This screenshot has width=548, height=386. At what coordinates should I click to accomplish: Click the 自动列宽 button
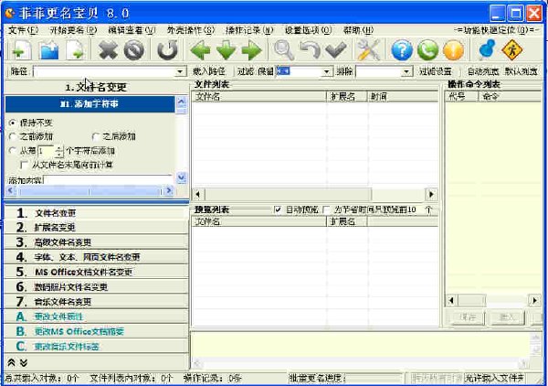coord(483,71)
